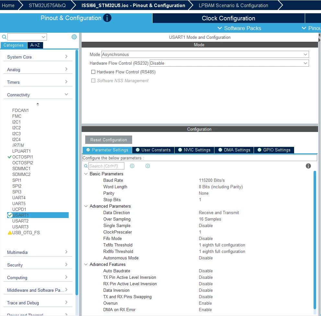The height and width of the screenshot is (316, 321).
Task: Click green check icon beside OCTOSPI1
Action: (9, 157)
